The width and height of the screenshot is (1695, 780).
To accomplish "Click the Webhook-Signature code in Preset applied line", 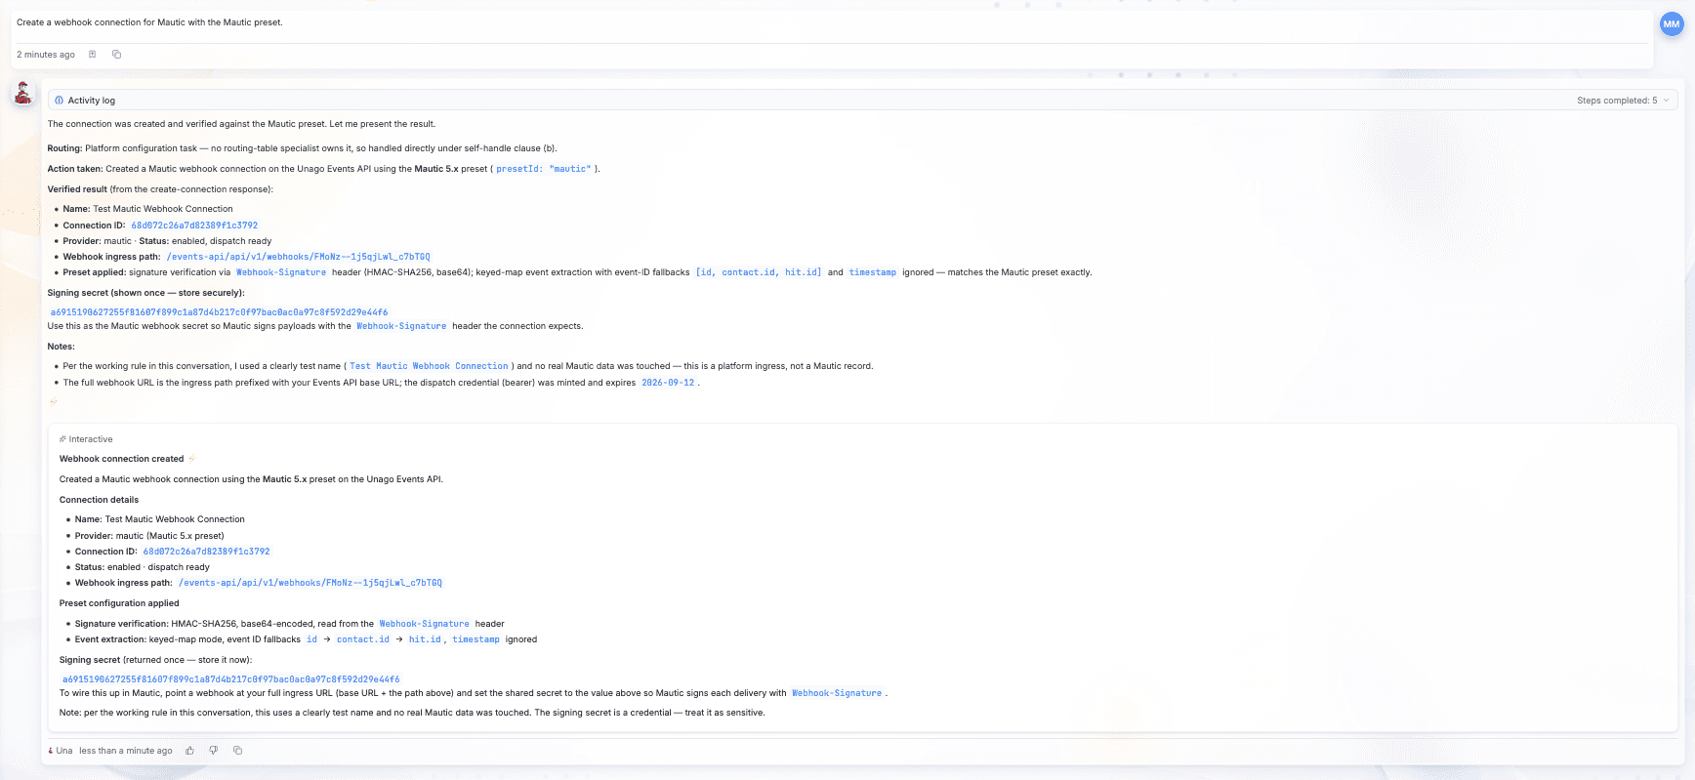I will 281,272.
